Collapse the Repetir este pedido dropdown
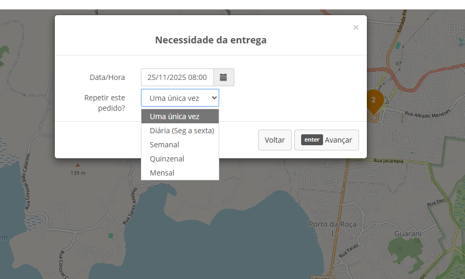Viewport: 465px width, 279px height. (180, 98)
